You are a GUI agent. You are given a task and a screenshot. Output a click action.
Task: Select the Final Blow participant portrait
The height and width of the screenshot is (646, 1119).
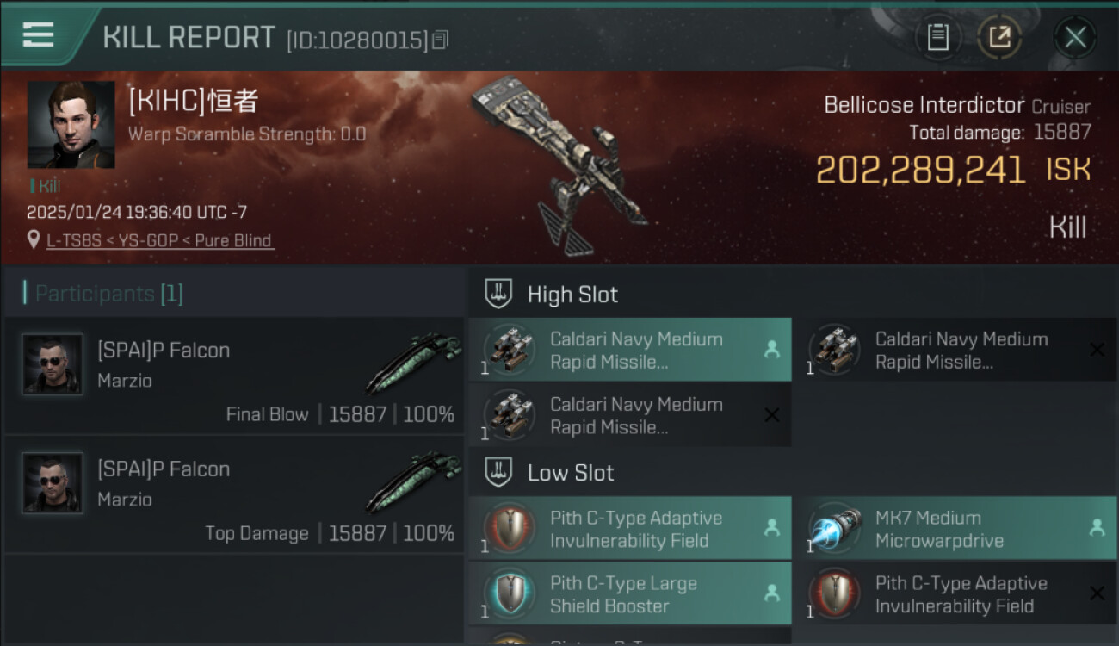53,364
